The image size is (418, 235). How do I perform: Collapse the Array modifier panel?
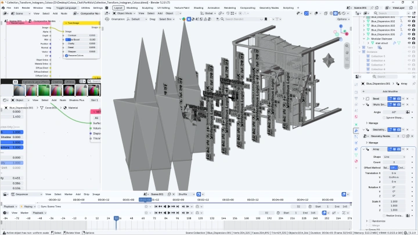tap(363, 149)
